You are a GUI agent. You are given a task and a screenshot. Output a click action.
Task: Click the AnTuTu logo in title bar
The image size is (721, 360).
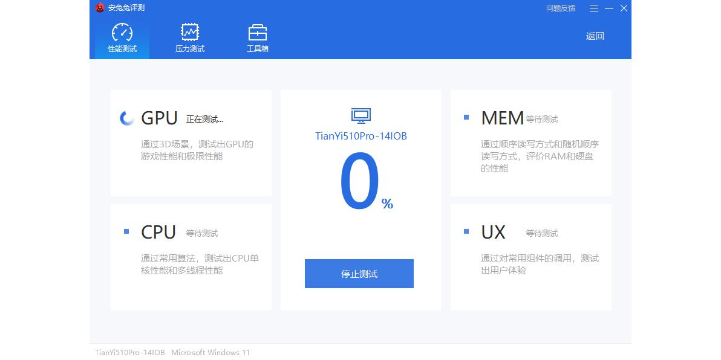[100, 8]
